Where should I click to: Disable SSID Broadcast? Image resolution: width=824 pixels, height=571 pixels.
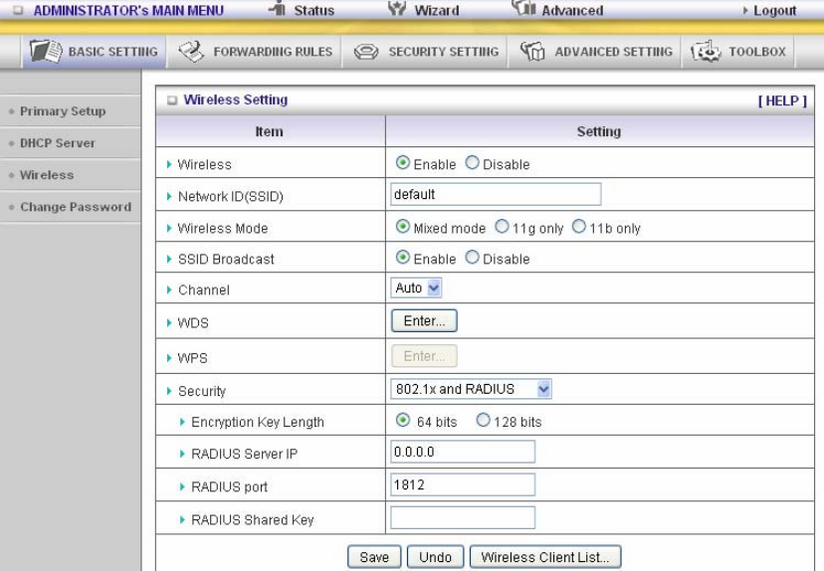tap(472, 257)
